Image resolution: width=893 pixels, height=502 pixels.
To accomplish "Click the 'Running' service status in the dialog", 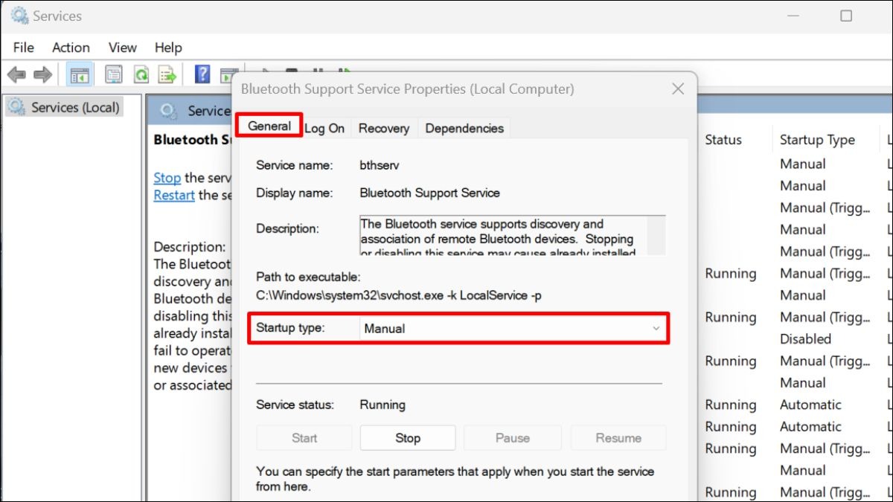I will [383, 405].
